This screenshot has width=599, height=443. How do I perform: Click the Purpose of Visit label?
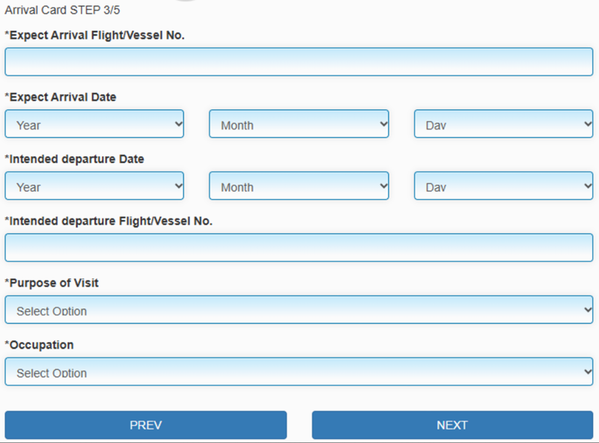point(52,283)
